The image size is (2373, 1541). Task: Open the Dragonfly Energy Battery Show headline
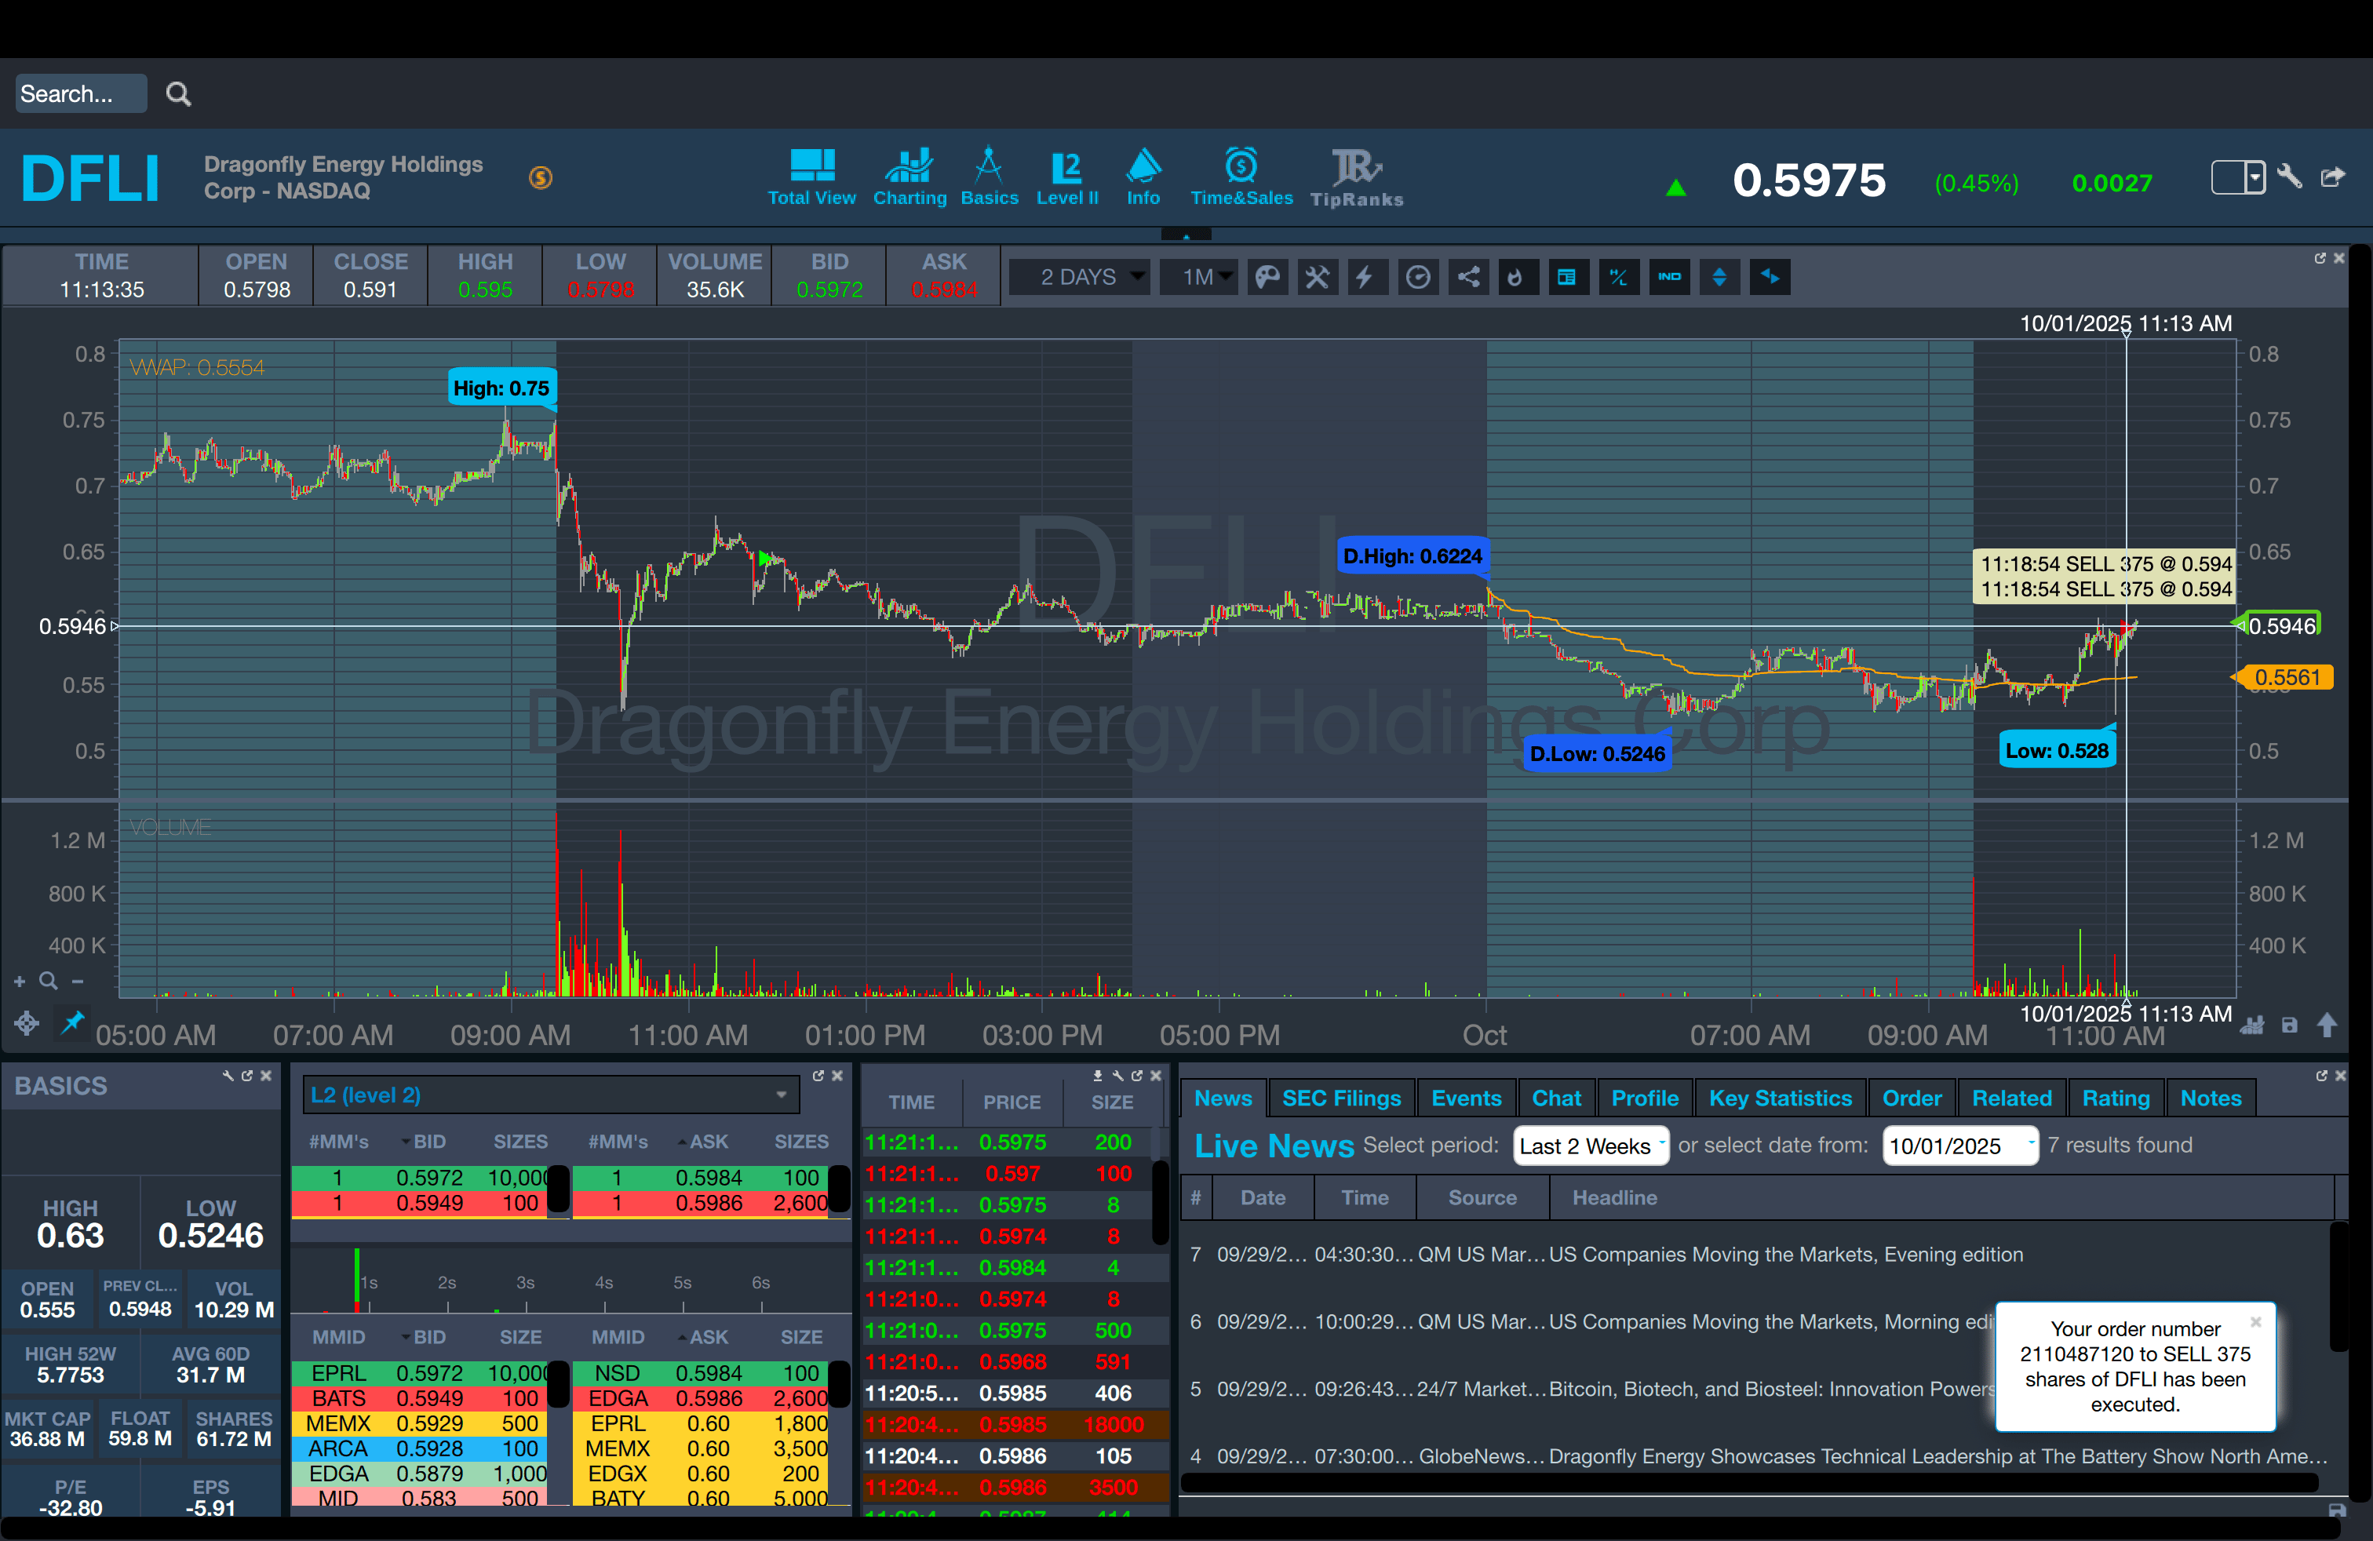1934,1456
